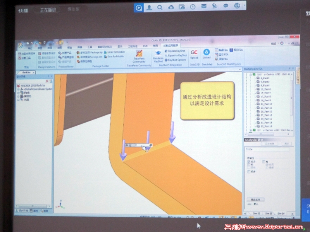
Task: Click the Package.exe command in Package Builder
Action: [90, 57]
